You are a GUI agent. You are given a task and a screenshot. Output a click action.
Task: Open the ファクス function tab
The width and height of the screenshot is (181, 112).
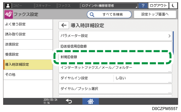pyautogui.click(x=68, y=5)
